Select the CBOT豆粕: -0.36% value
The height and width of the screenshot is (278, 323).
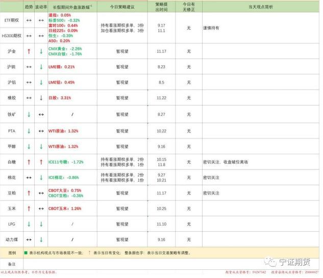[66, 196]
